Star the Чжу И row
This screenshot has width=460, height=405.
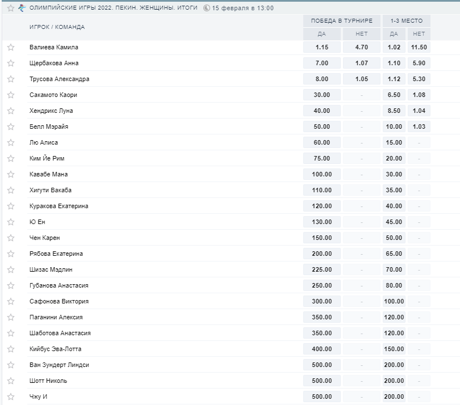point(10,397)
